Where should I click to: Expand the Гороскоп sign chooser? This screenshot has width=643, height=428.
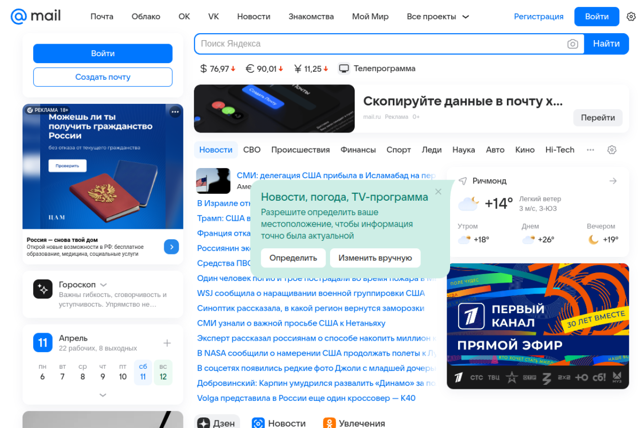[x=103, y=284]
